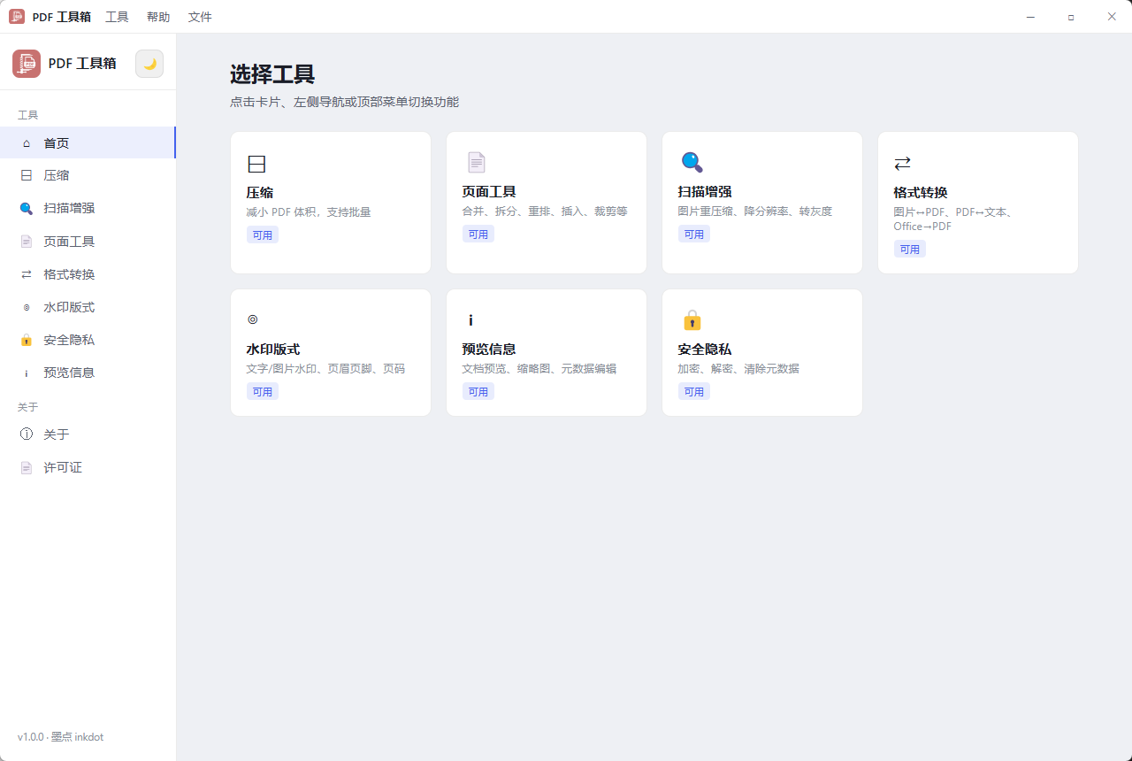The image size is (1132, 761).
Task: Click the 可用 badge on the 水印版式 card
Action: 263,392
